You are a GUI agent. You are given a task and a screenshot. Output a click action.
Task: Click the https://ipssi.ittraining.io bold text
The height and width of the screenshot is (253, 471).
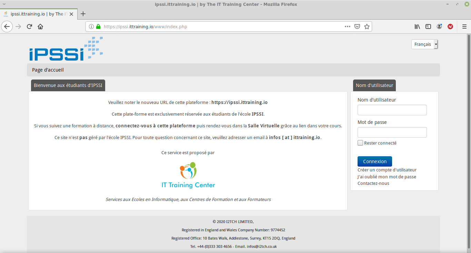coord(239,102)
